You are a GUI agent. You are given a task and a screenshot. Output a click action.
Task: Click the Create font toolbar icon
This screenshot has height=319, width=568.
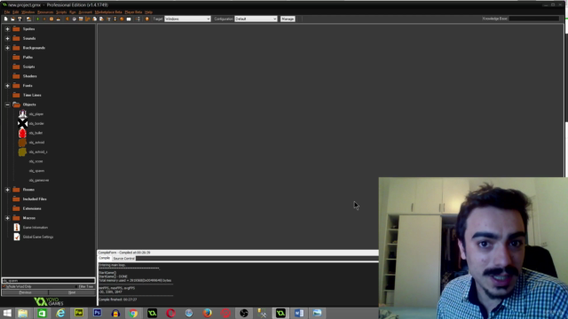click(108, 19)
